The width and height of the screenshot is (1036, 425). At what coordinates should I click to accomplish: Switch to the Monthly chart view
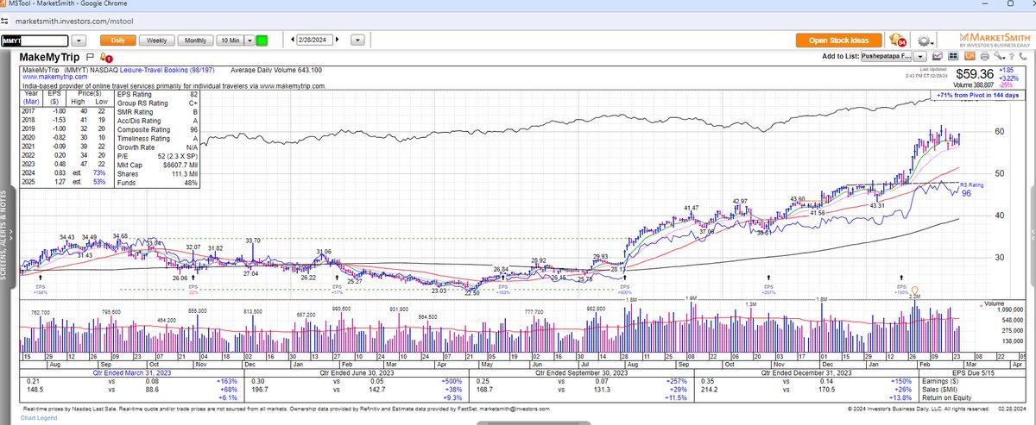coord(196,40)
